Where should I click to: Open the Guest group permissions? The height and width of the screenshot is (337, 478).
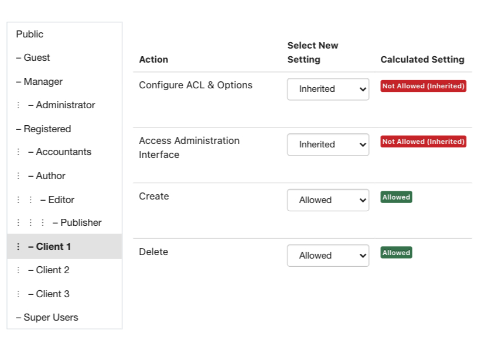tap(64, 57)
